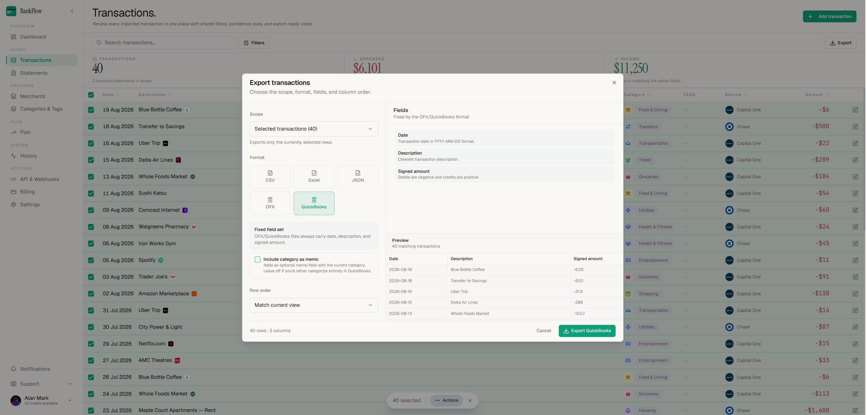Click the Shopping category icon
This screenshot has width=867, height=415.
(x=628, y=294)
